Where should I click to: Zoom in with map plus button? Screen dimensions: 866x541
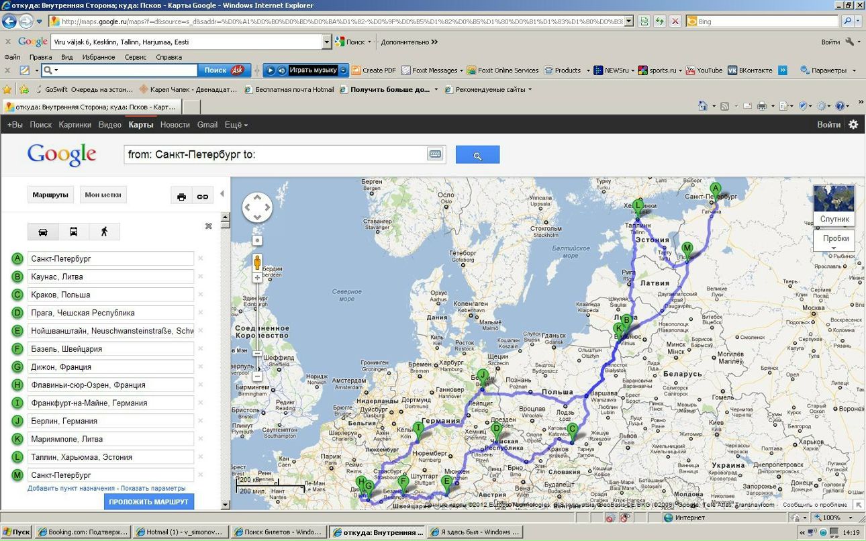[x=257, y=277]
